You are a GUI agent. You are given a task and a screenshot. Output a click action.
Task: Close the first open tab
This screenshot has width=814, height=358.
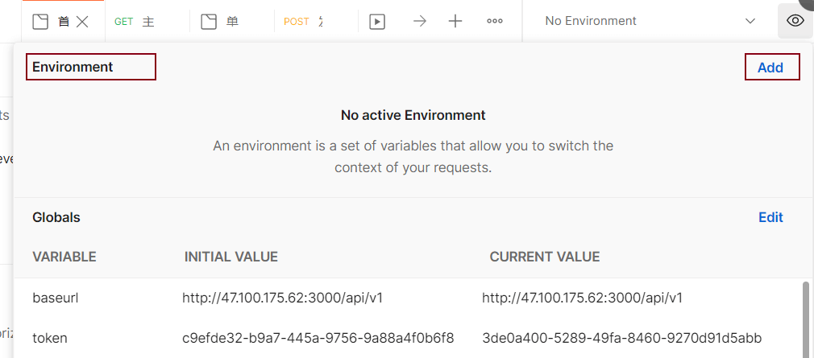pyautogui.click(x=82, y=22)
